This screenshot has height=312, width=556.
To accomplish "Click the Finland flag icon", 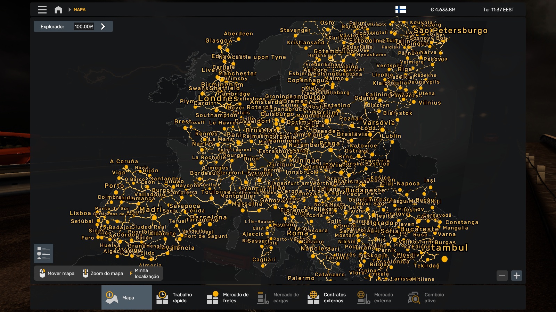I will tap(400, 10).
